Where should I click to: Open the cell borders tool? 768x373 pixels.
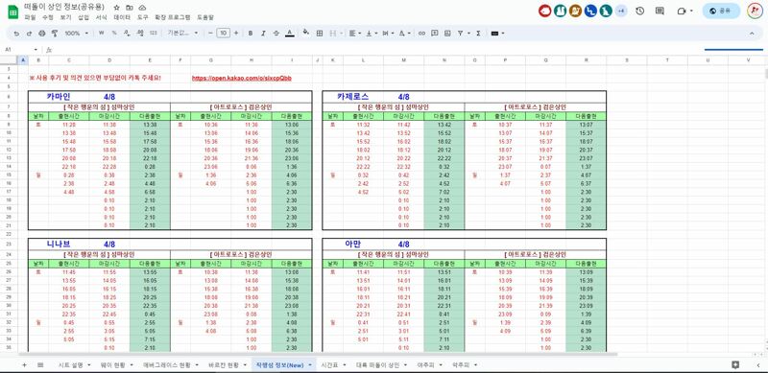(x=320, y=34)
